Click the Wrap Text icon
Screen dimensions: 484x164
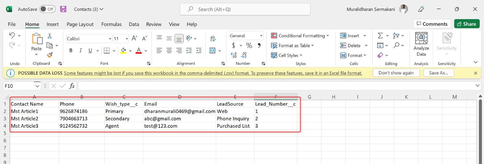click(213, 38)
